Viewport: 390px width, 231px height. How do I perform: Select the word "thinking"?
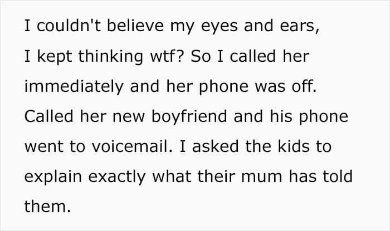[111, 57]
